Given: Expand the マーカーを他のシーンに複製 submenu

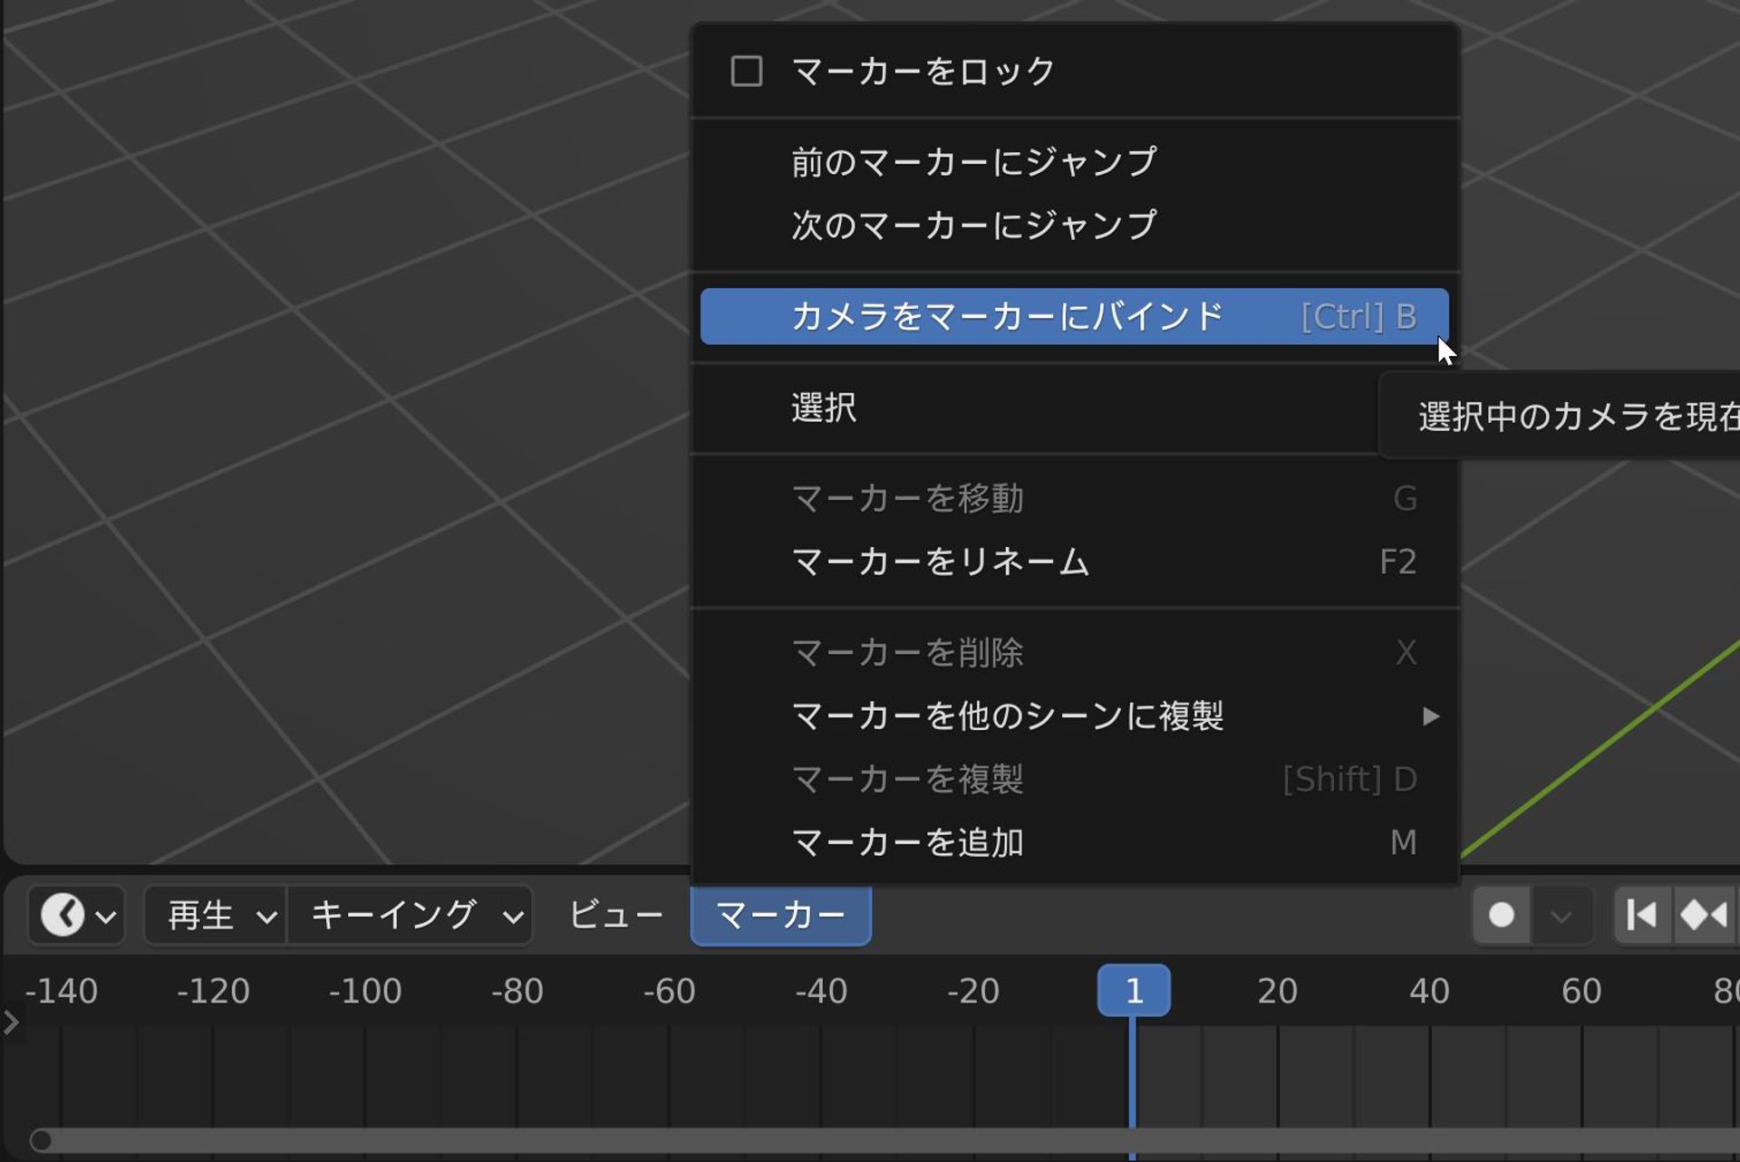Looking at the screenshot, I should click(x=1010, y=715).
